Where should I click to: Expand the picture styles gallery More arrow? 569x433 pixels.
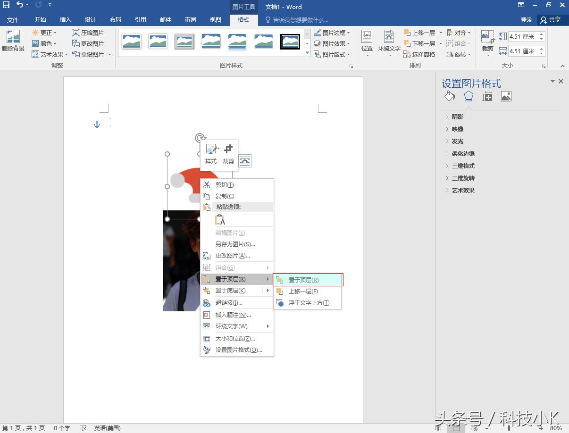308,54
